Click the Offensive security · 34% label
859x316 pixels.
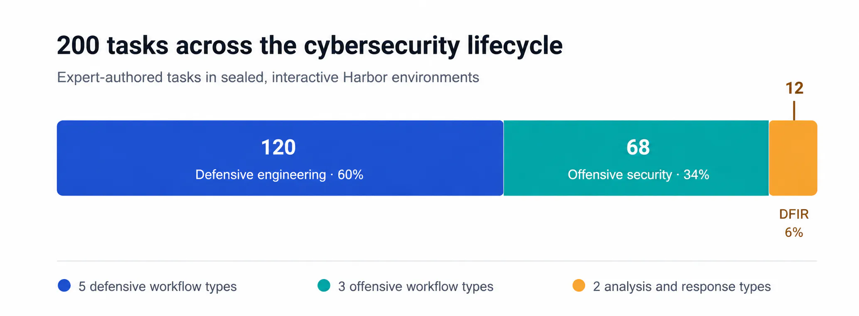tap(638, 175)
